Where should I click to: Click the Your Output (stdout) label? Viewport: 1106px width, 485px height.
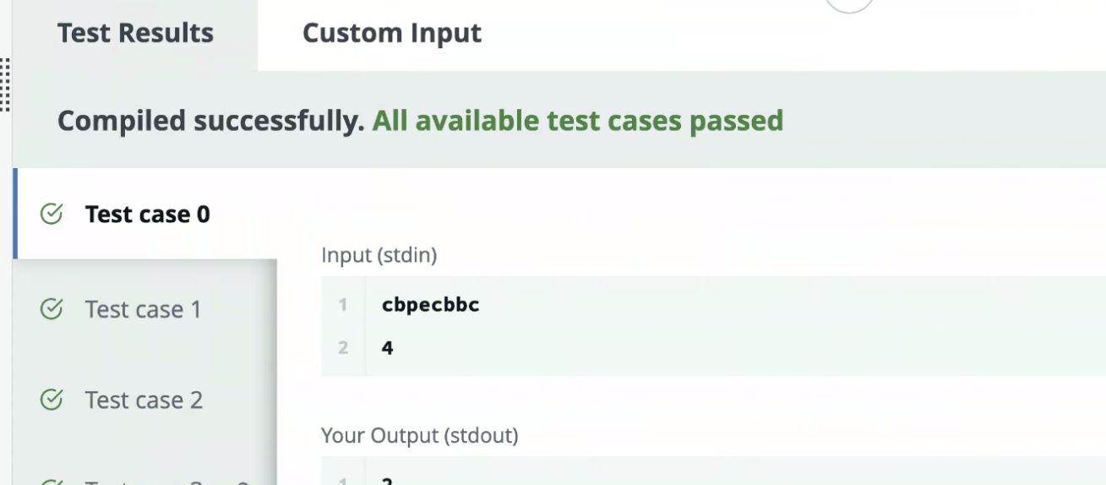coord(419,436)
